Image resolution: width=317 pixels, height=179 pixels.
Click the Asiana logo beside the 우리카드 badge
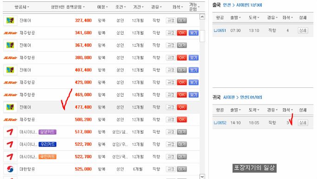coord(10,144)
